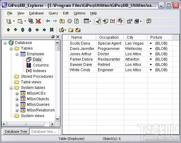Click the table list toolbar icon
This screenshot has height=143, width=181.
pos(20,21)
